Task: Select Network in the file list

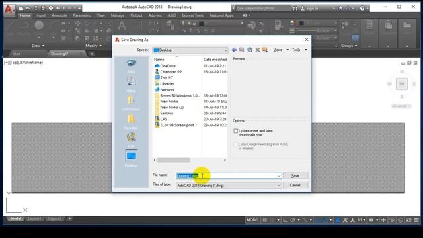Action: click(x=165, y=90)
